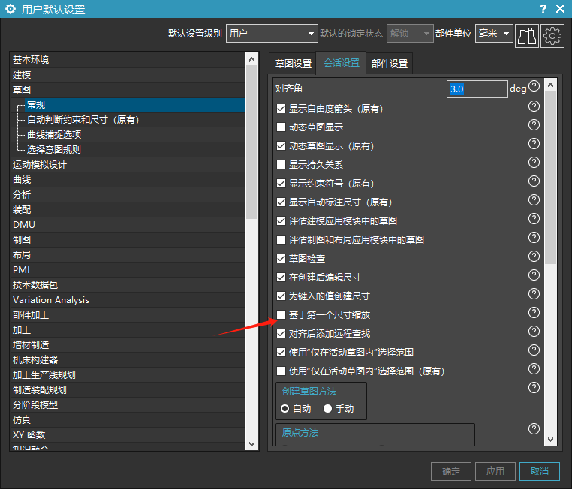Image resolution: width=572 pixels, height=489 pixels.
Task: Click left category list scroll up arrow
Action: (x=251, y=58)
